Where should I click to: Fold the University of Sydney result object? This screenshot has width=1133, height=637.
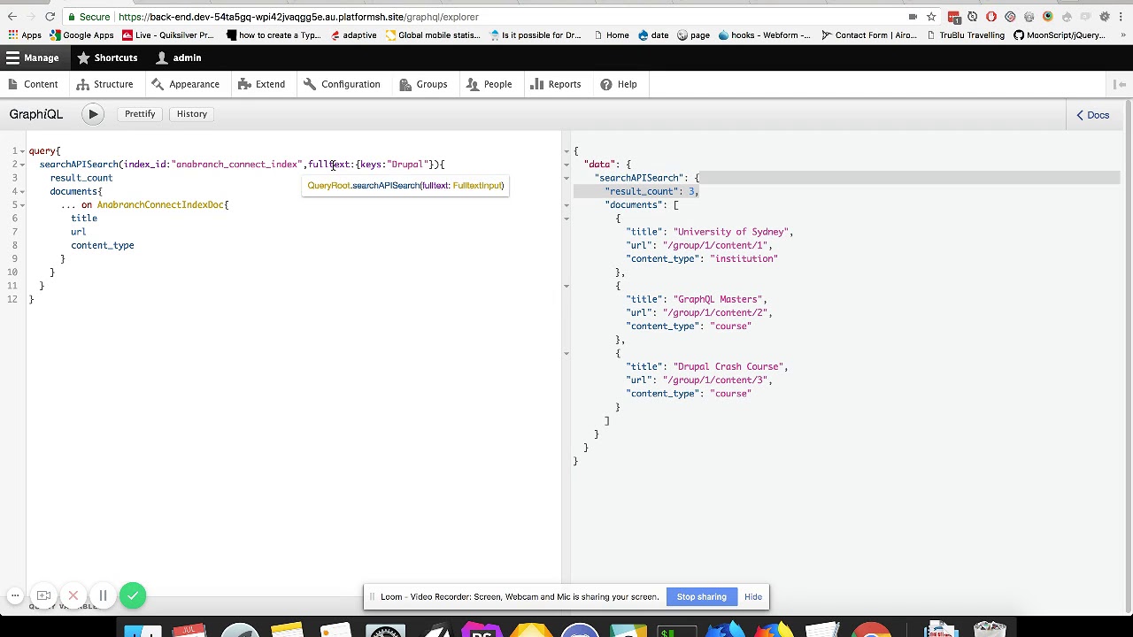[566, 219]
